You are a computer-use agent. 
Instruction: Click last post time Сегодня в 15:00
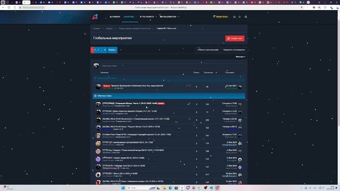click(x=229, y=103)
